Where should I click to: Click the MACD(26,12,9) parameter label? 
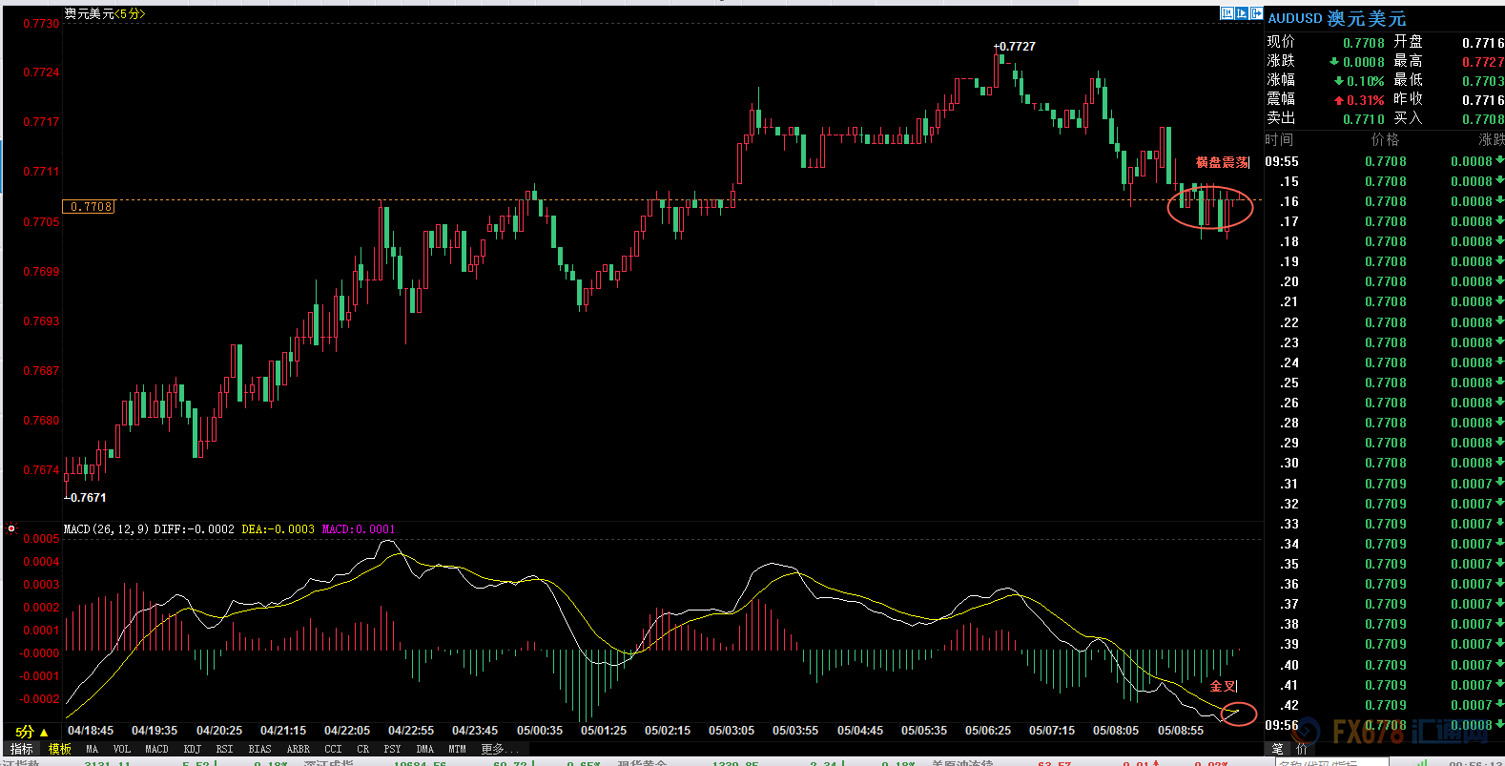106,529
